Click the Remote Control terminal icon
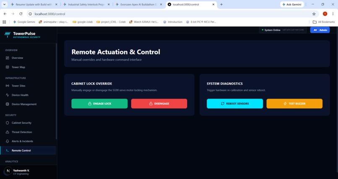 click(x=7, y=151)
